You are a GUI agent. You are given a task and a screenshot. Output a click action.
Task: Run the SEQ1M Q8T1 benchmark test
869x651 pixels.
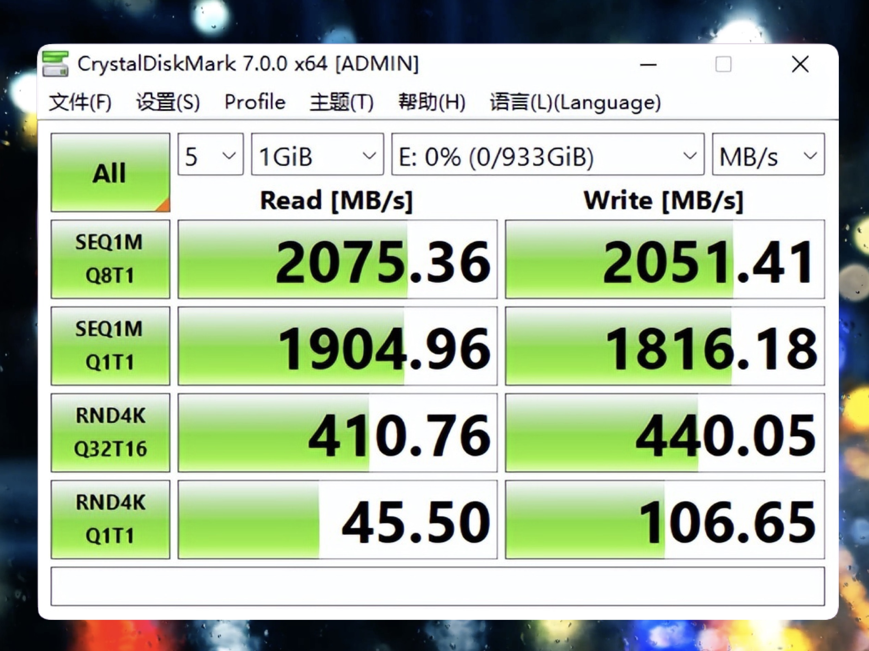point(110,257)
